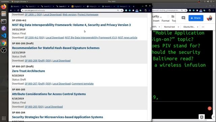The height and width of the screenshot is (122, 216).
Task: Open the Insert menu in Google Docs
Action: point(156,21)
